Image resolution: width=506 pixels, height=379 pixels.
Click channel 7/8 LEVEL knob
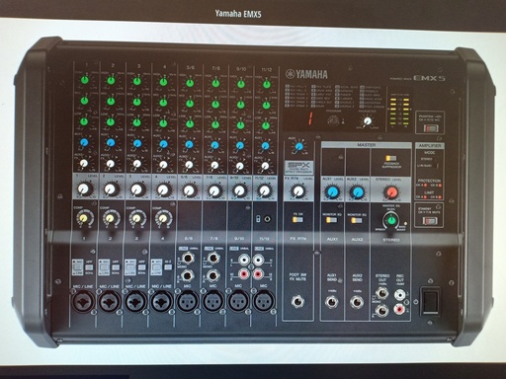tap(214, 190)
